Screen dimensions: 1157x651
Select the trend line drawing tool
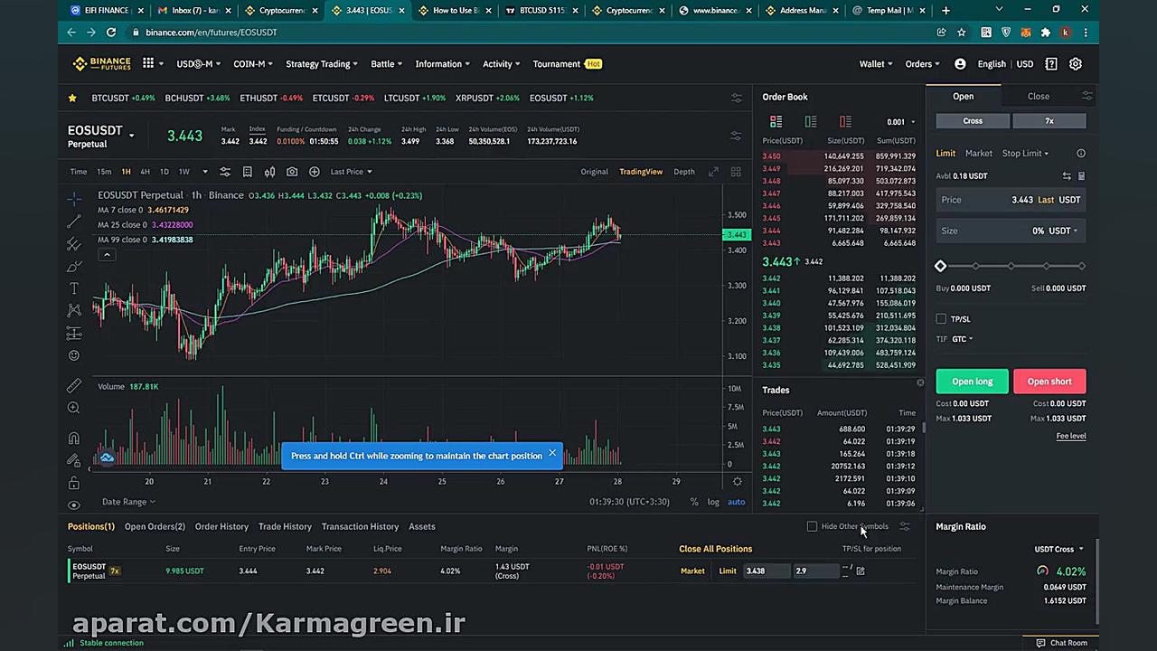(74, 222)
